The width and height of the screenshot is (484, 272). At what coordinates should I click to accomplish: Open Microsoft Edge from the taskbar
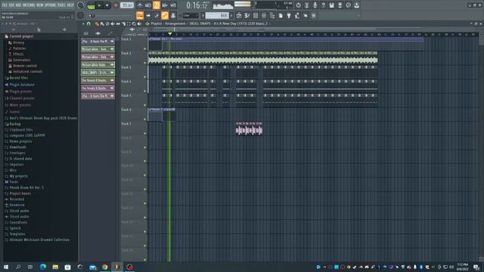pos(43,267)
